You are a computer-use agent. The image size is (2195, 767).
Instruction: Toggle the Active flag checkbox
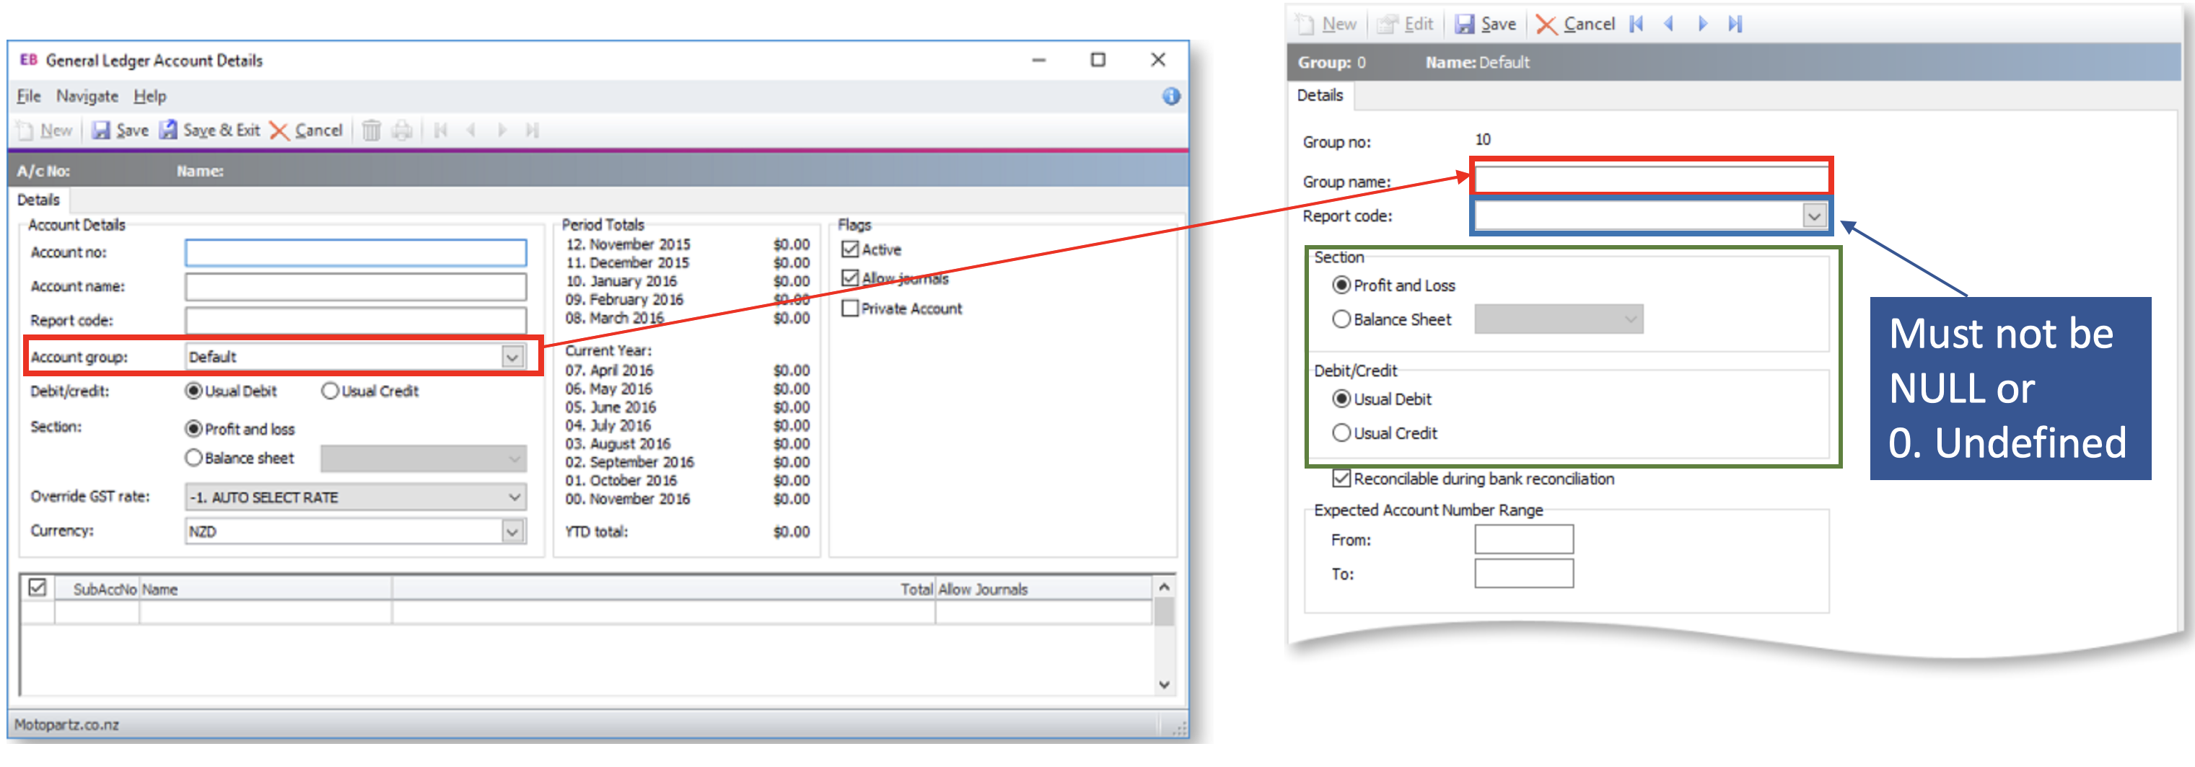[x=849, y=249]
